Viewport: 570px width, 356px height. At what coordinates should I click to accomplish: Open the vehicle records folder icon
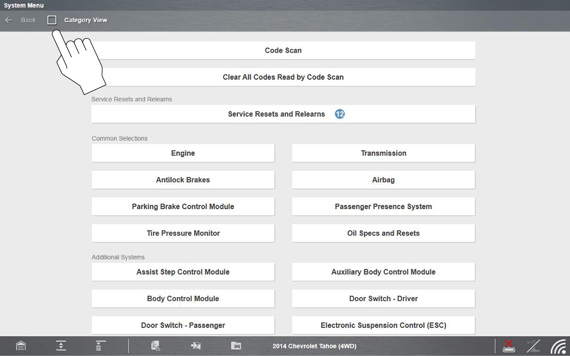pyautogui.click(x=236, y=346)
